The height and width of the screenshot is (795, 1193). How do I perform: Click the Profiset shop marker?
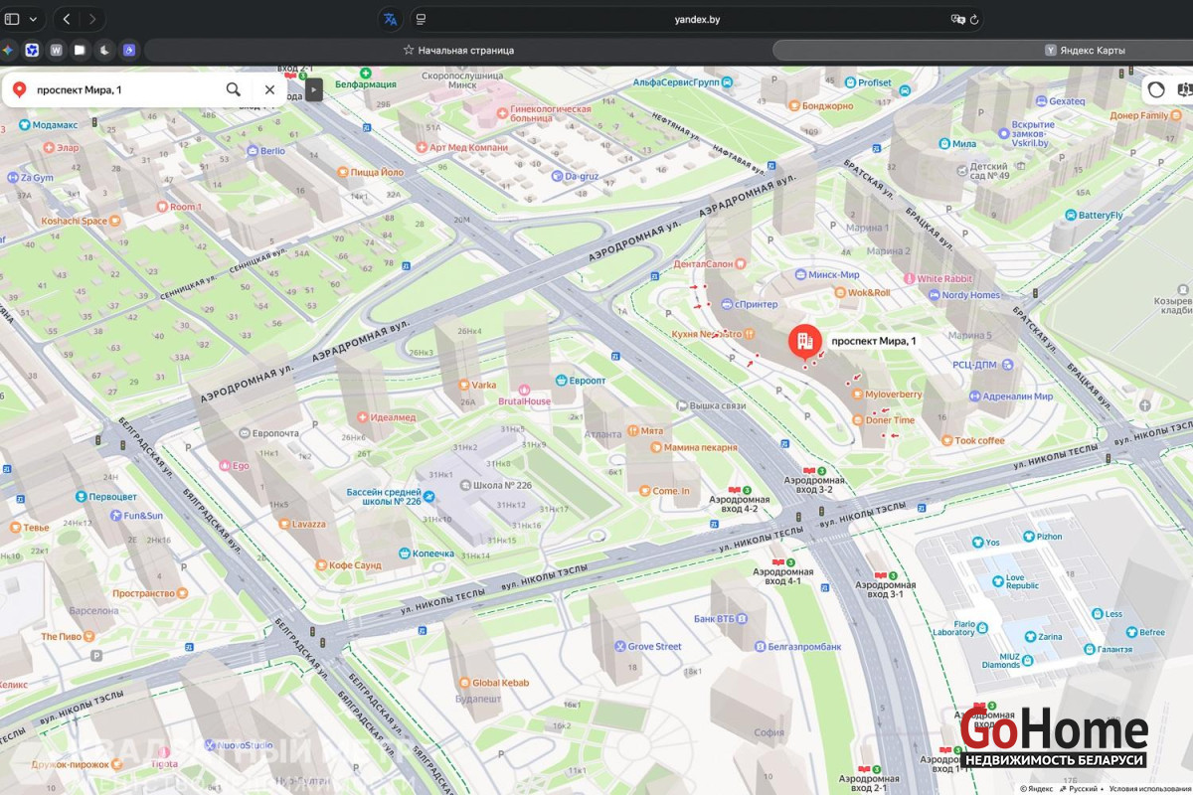[x=850, y=82]
